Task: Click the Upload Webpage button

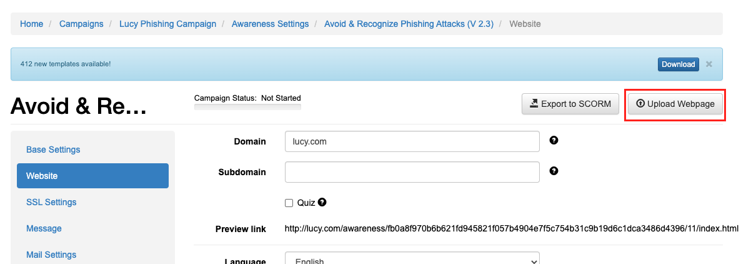Action: (x=675, y=104)
